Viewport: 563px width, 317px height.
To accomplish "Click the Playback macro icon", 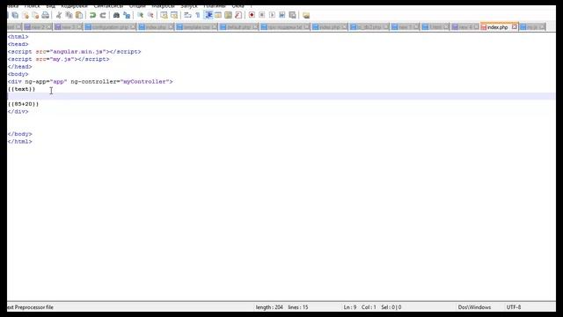I will pos(272,15).
